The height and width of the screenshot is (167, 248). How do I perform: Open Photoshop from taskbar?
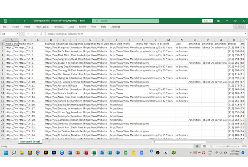pyautogui.click(x=54, y=153)
